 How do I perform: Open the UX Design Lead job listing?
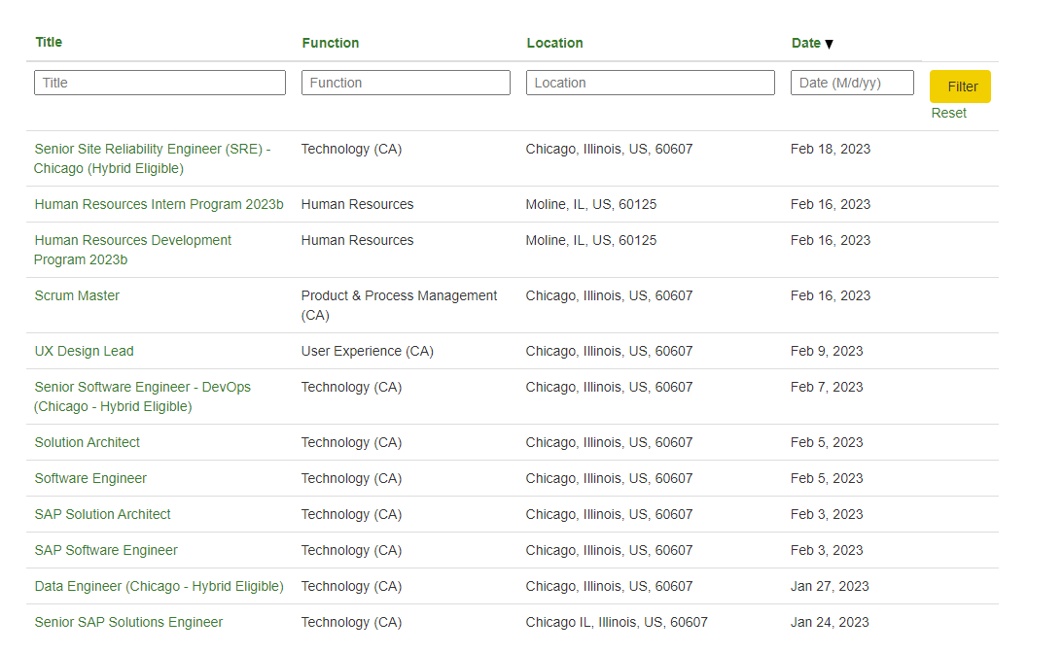pyautogui.click(x=84, y=351)
